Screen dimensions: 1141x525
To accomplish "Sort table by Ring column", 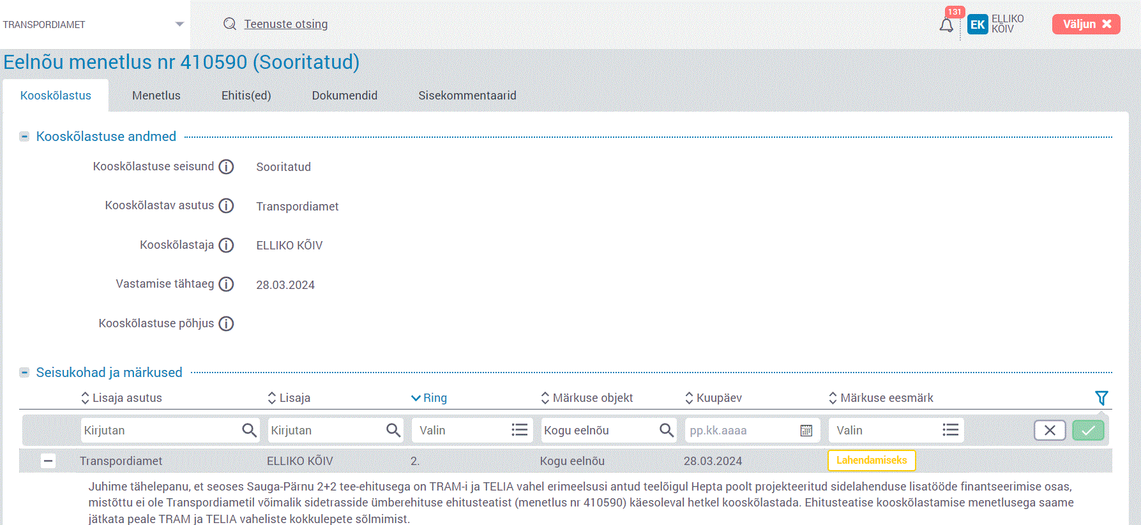I will point(429,398).
